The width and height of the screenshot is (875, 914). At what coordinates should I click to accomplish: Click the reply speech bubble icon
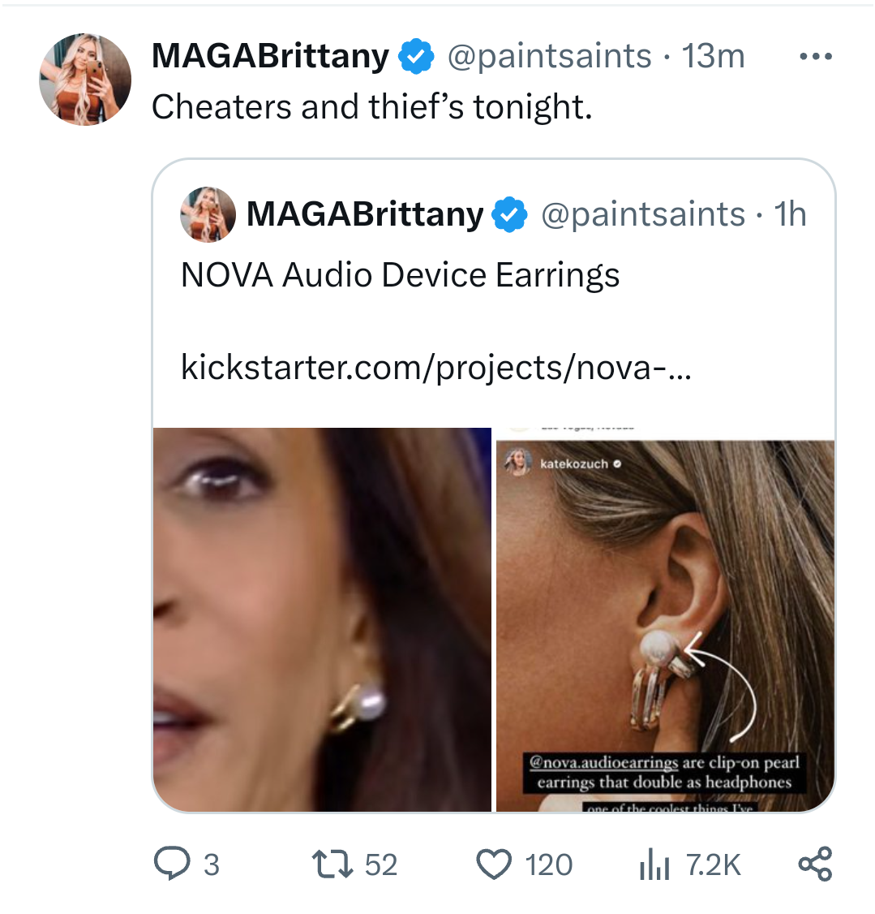170,864
